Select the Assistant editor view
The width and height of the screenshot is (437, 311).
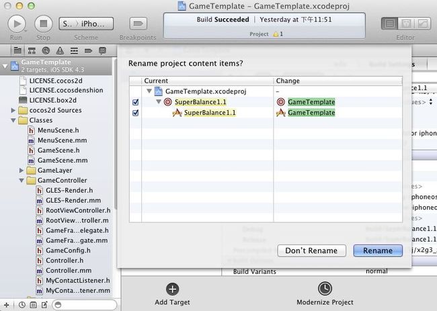click(406, 24)
